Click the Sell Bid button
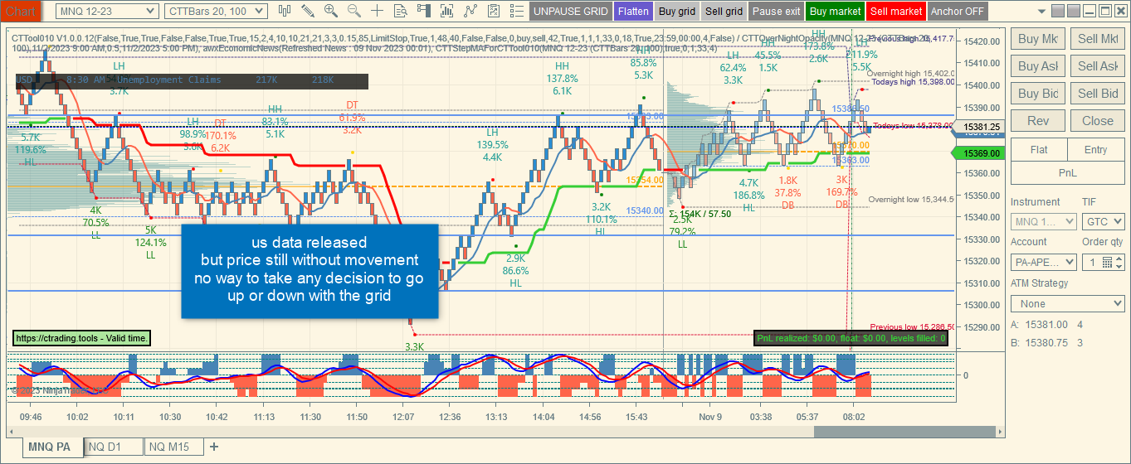Viewport: 1131px width, 464px height. point(1097,94)
